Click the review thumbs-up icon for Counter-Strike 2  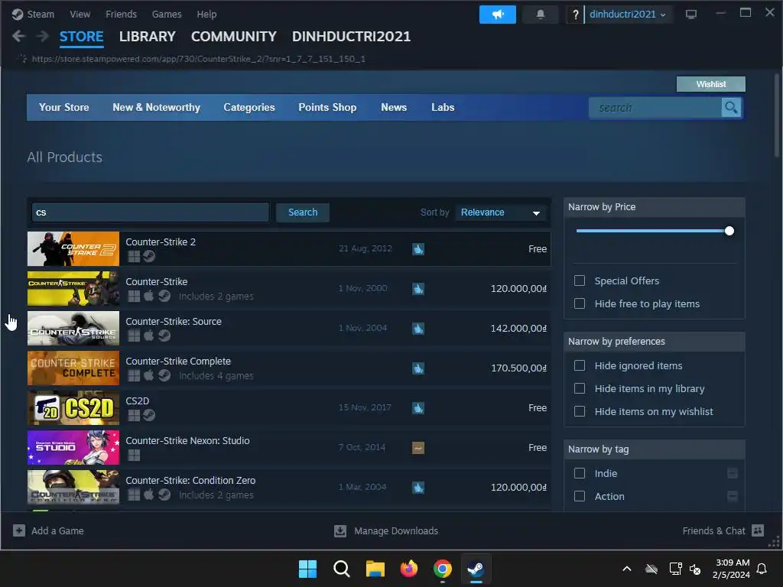click(x=418, y=248)
